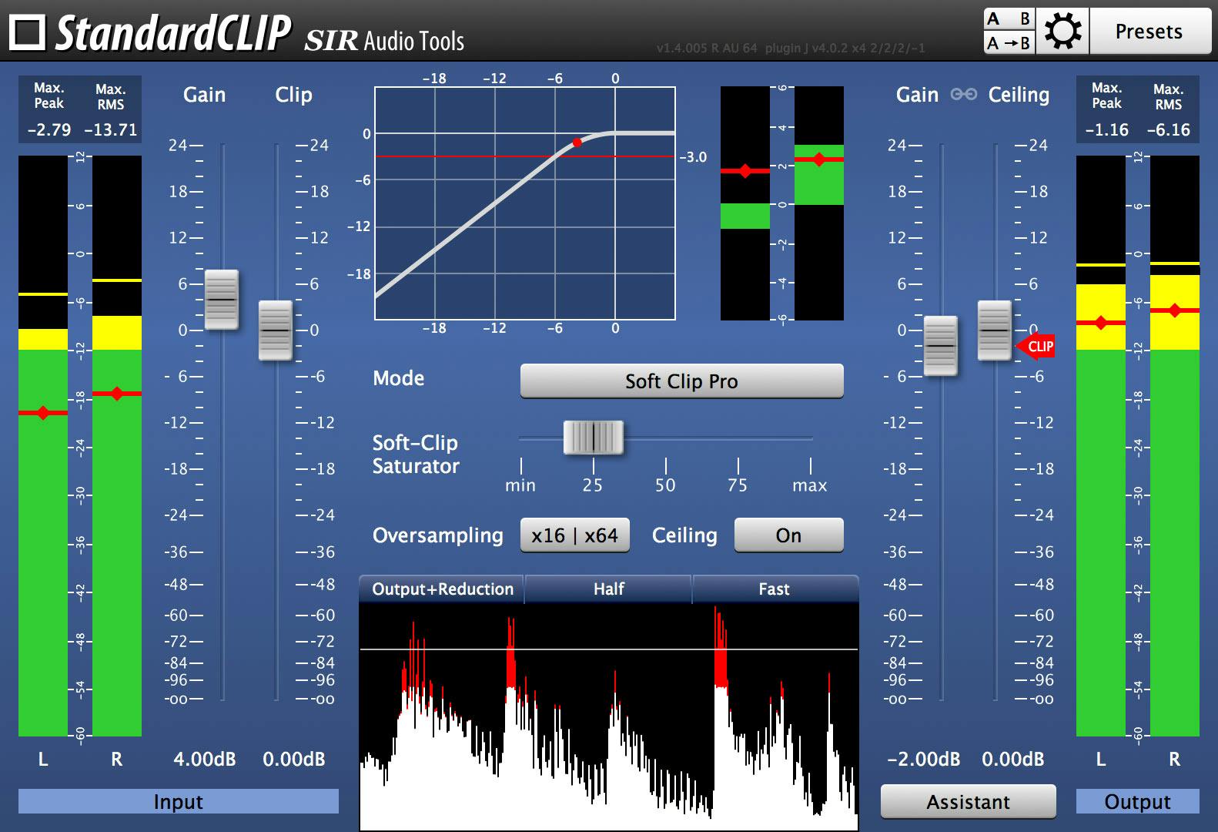Reset output Max. Peak reading −1.16
Image resolution: width=1218 pixels, height=832 pixels.
[x=1106, y=129]
